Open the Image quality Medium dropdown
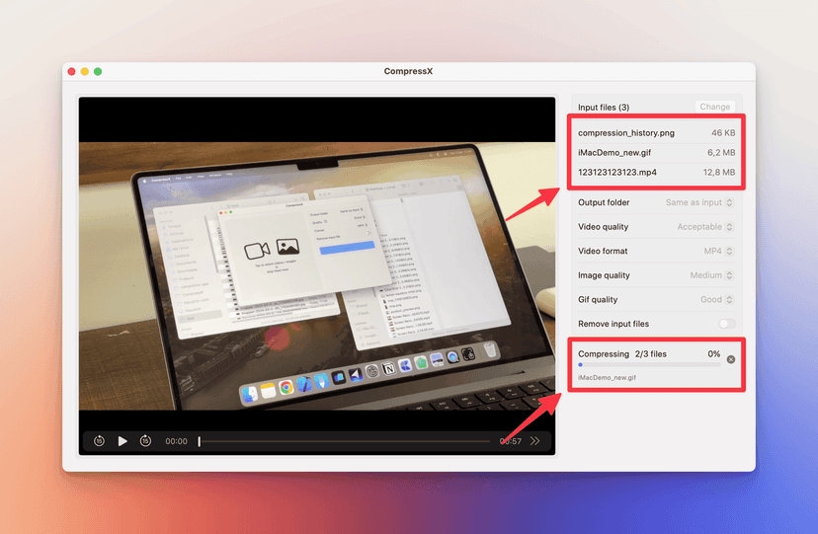 712,275
